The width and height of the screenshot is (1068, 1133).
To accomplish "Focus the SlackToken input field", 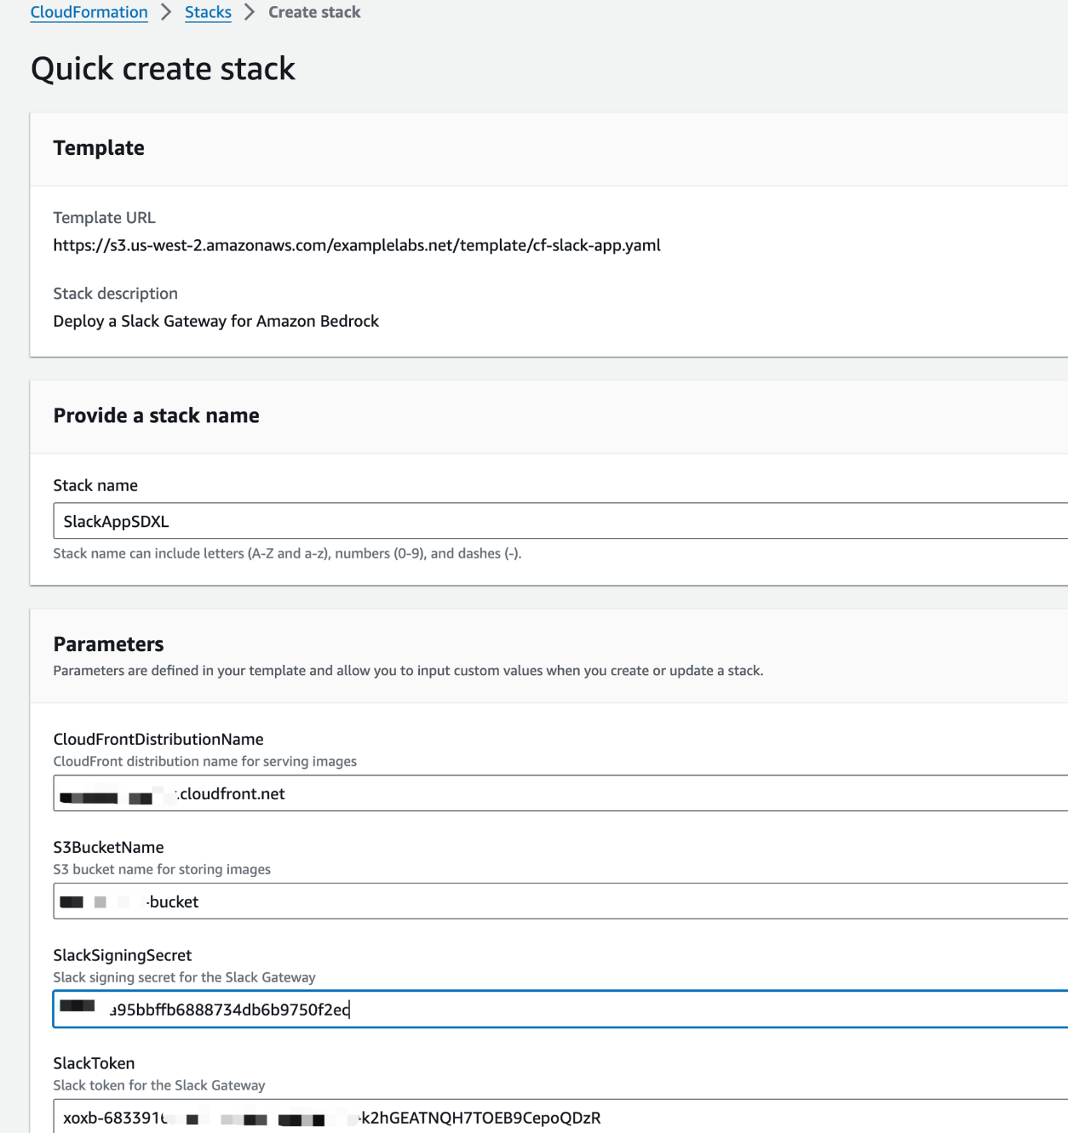I will pos(560,1117).
